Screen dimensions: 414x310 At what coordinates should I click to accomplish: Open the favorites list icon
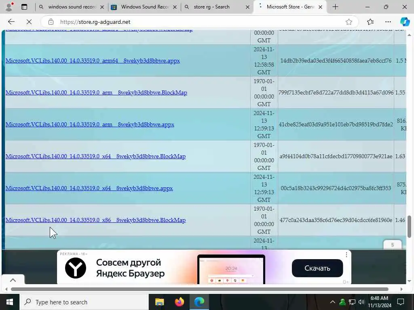pyautogui.click(x=370, y=22)
